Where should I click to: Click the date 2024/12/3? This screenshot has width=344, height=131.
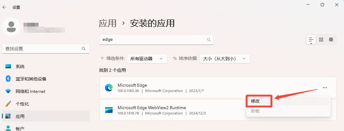coord(198,113)
